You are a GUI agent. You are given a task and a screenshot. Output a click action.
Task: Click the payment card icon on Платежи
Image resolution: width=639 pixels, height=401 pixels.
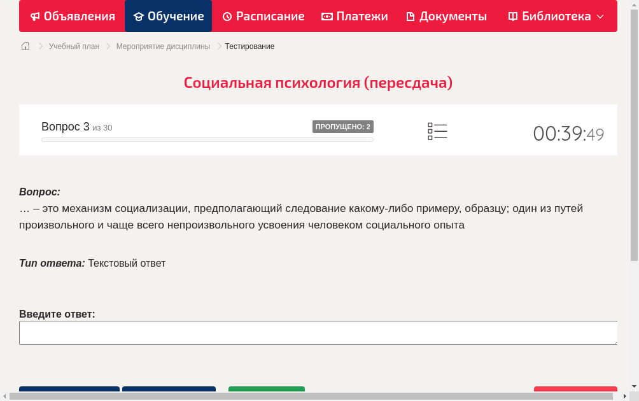328,16
